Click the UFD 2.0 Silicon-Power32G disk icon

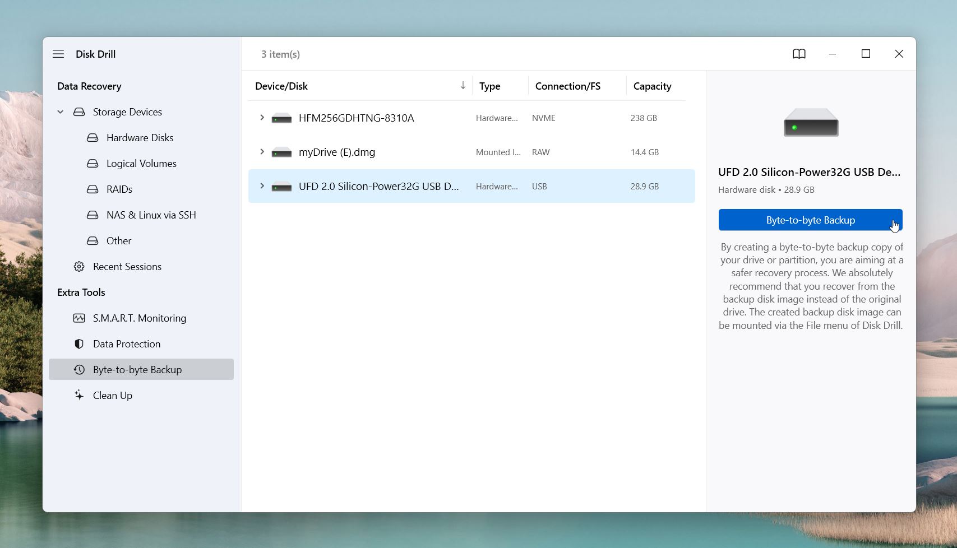click(281, 187)
